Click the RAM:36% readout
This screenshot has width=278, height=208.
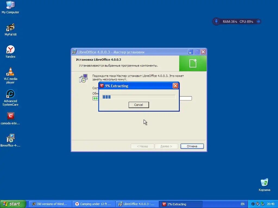(230, 22)
